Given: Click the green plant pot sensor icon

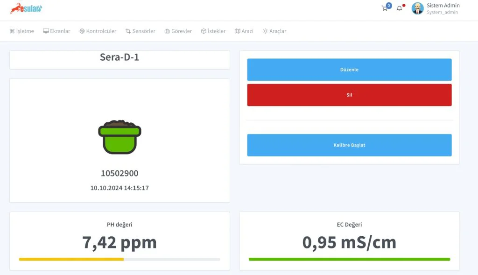Looking at the screenshot, I should [x=119, y=137].
